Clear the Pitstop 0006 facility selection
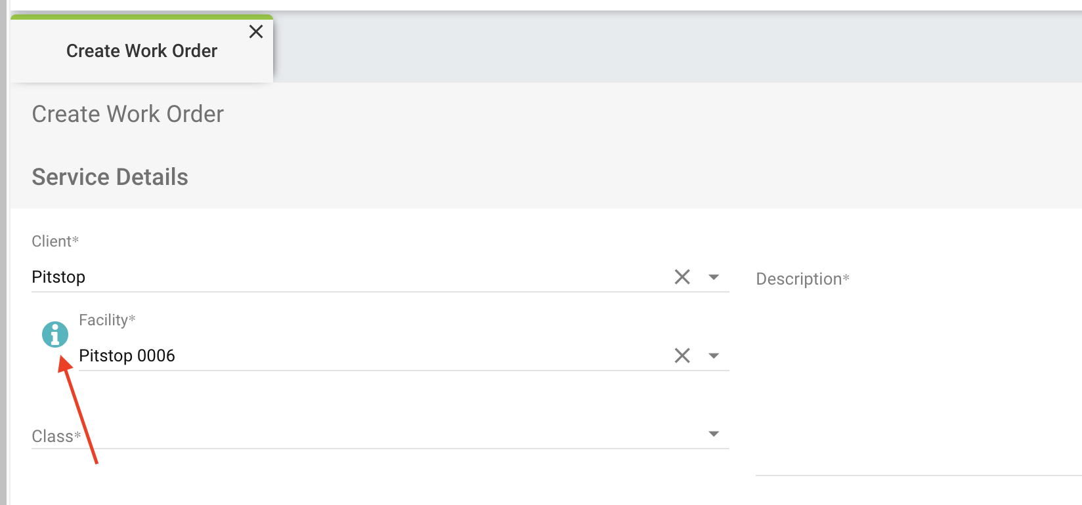This screenshot has height=505, width=1082. point(682,355)
